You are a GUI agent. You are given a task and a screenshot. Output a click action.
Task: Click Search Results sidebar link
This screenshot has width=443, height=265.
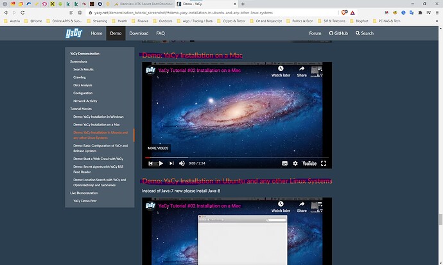tap(83, 69)
